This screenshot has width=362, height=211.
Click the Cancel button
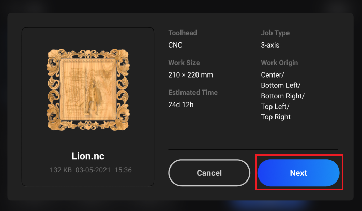tap(209, 173)
